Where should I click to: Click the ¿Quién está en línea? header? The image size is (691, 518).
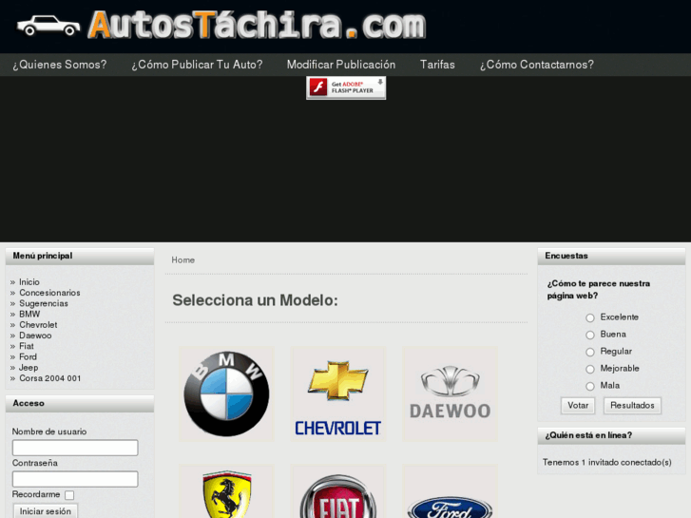point(611,435)
